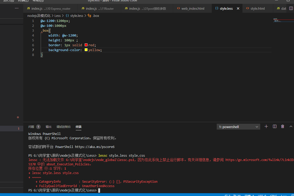Screen dimensions: 294x196
Task: Click JS icon on 11Router index.js tab
Action: [83, 8]
